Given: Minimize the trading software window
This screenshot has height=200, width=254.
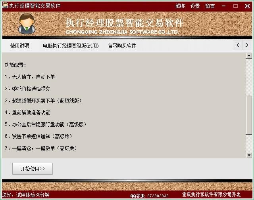Looking at the screenshot, I should pyautogui.click(x=224, y=6).
